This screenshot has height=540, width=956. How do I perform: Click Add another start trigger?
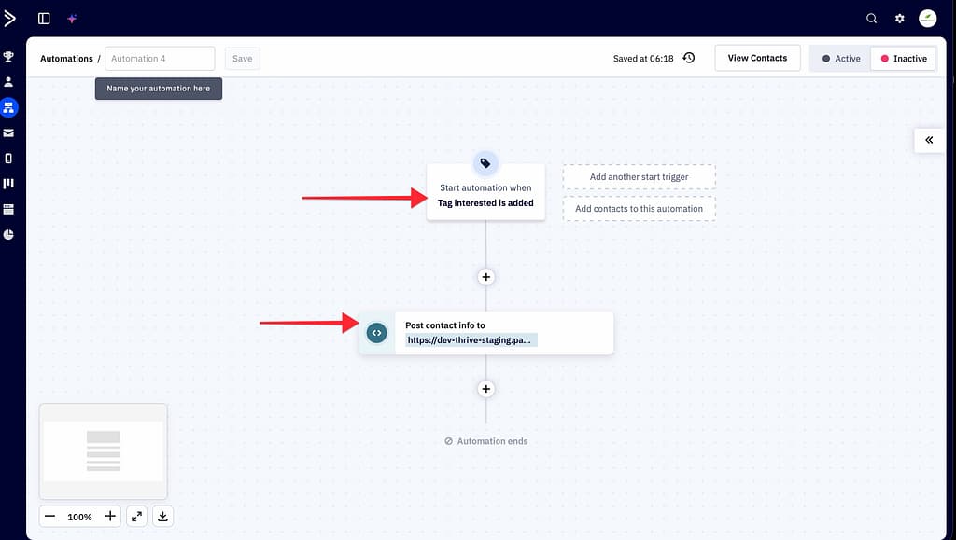639,177
